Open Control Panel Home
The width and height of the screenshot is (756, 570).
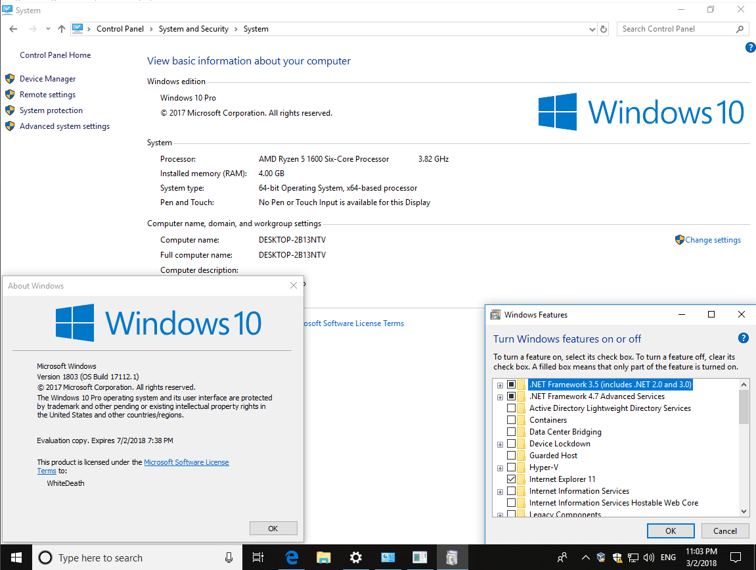[x=55, y=55]
